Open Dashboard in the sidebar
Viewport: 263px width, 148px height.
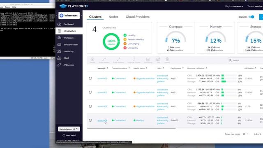click(69, 24)
